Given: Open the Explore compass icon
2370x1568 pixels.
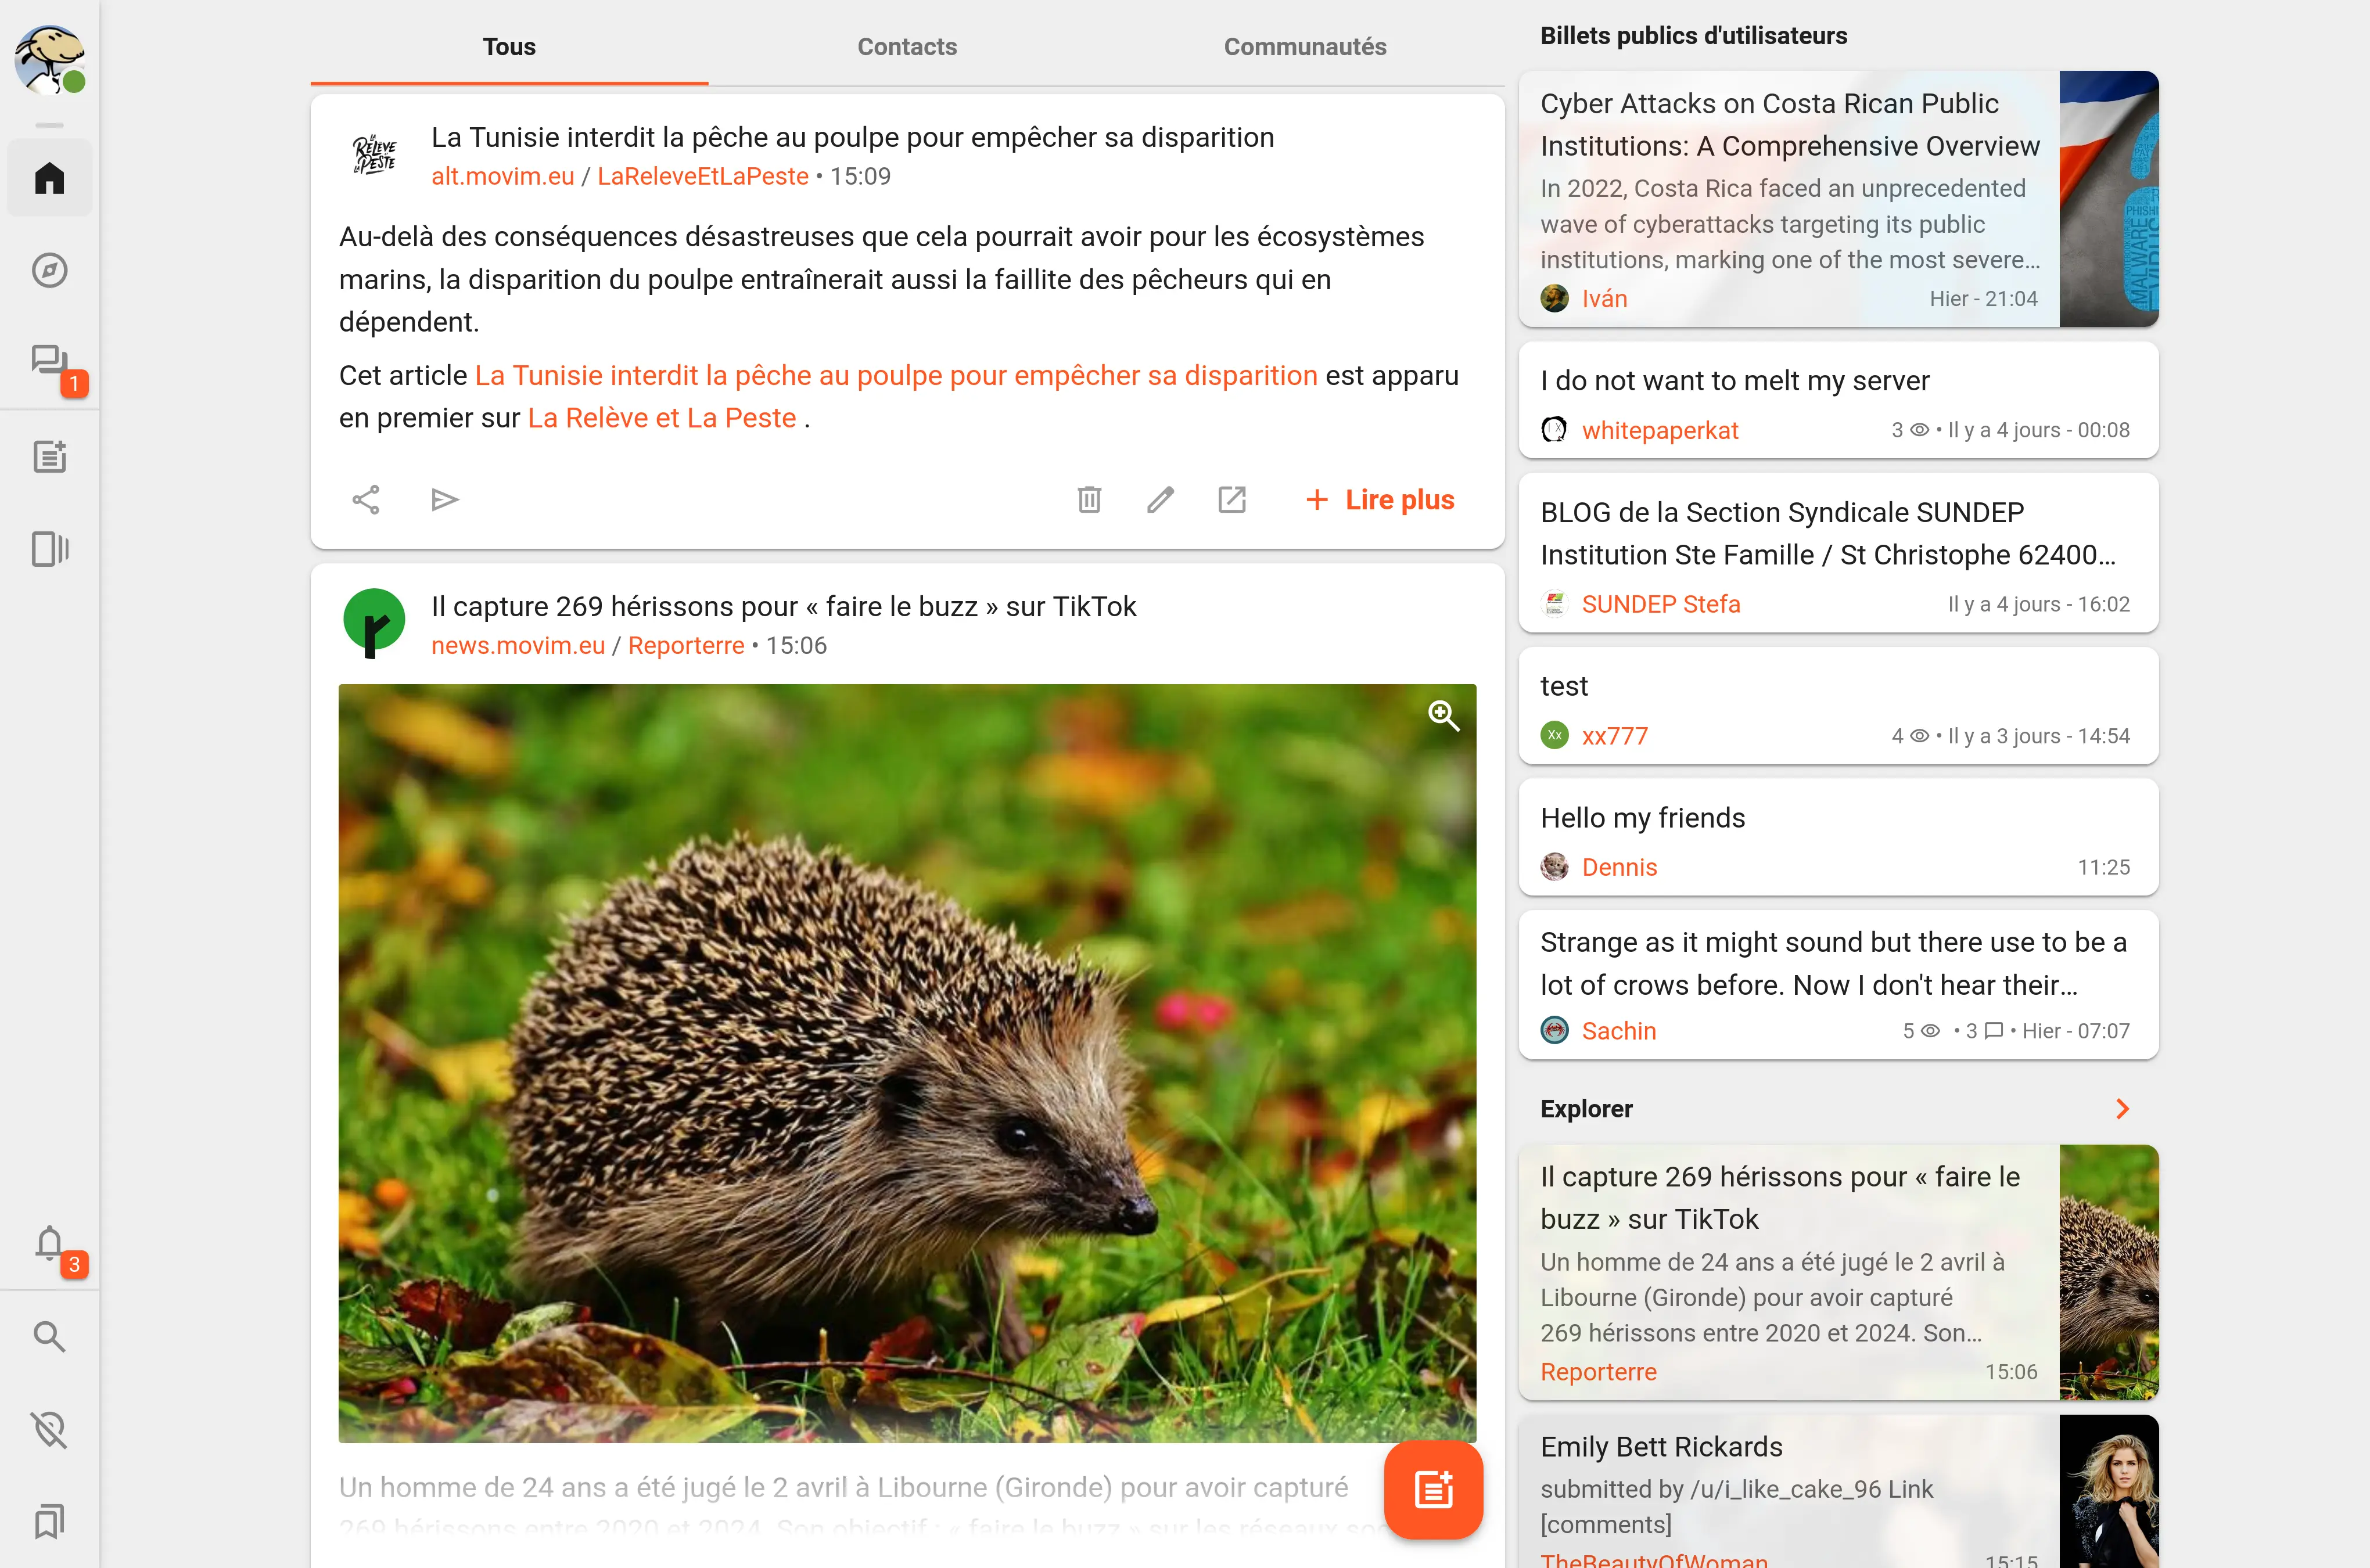Looking at the screenshot, I should (x=49, y=271).
